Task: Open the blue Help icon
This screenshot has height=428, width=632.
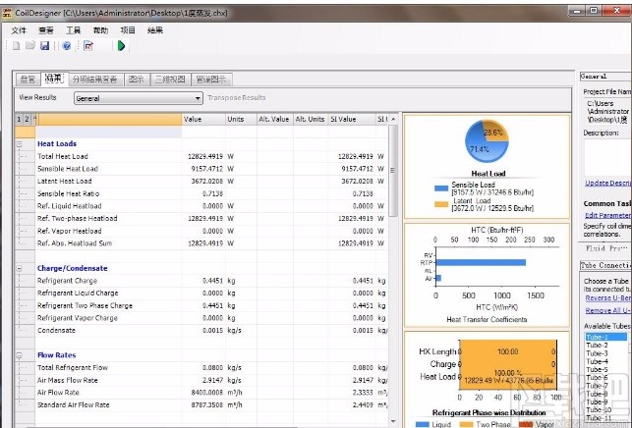Action: pos(67,46)
